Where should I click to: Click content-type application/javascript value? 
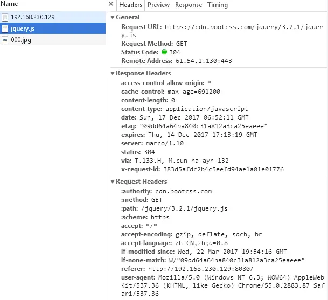coord(206,109)
